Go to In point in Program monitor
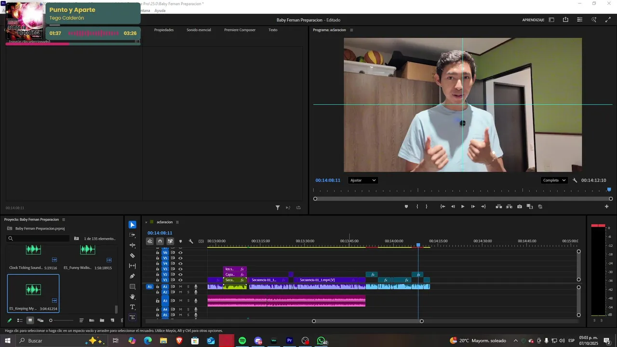Screen dimensions: 617x347 click(443, 207)
